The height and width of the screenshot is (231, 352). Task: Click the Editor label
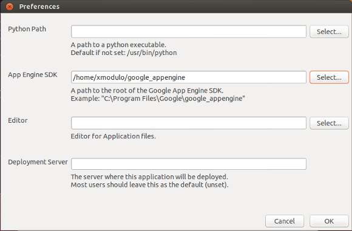pyautogui.click(x=18, y=120)
